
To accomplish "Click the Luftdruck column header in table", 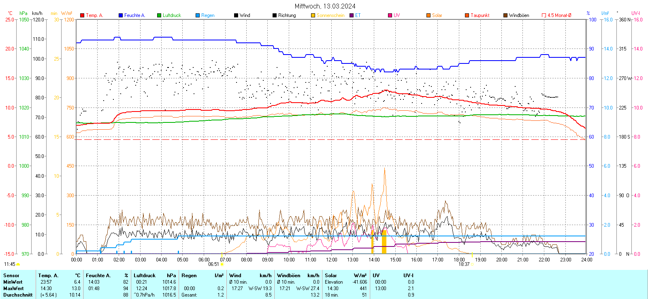I will 145,276.
